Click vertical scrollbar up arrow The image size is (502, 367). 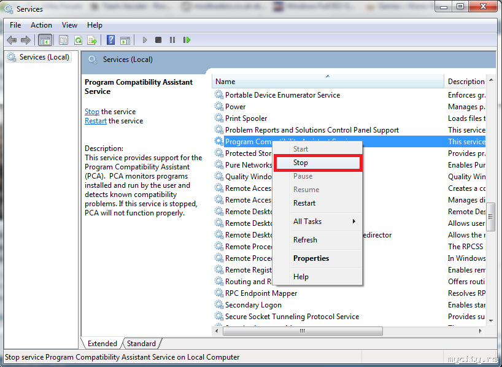click(x=491, y=79)
